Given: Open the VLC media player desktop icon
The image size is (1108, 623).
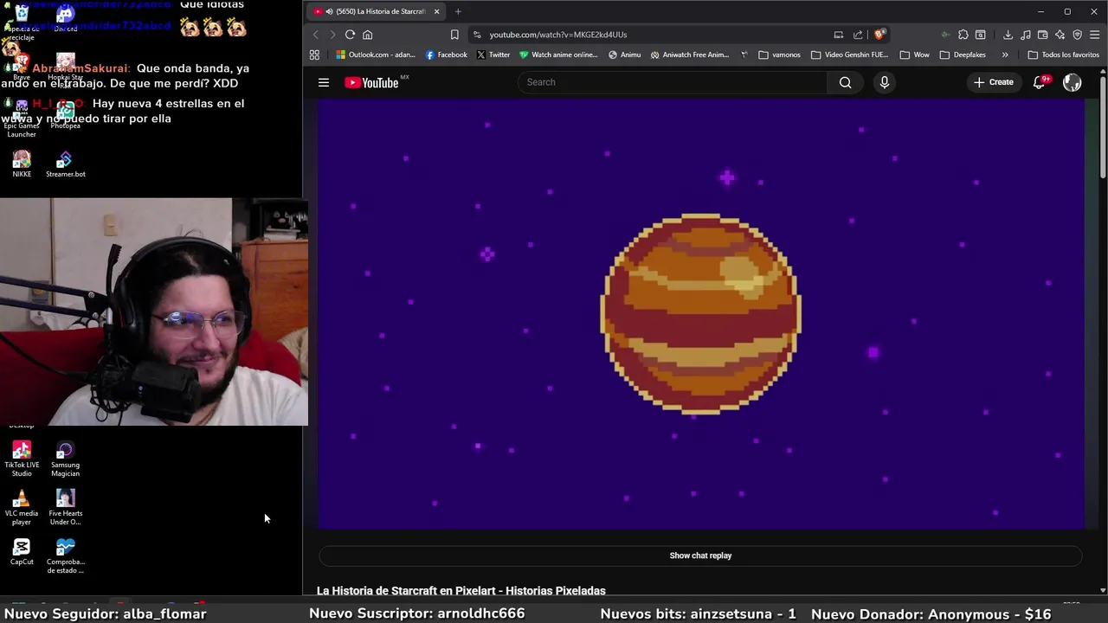Looking at the screenshot, I should point(22,507).
